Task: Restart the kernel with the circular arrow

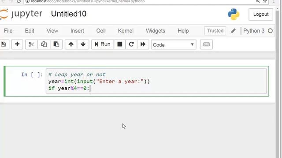Action: 131,44
